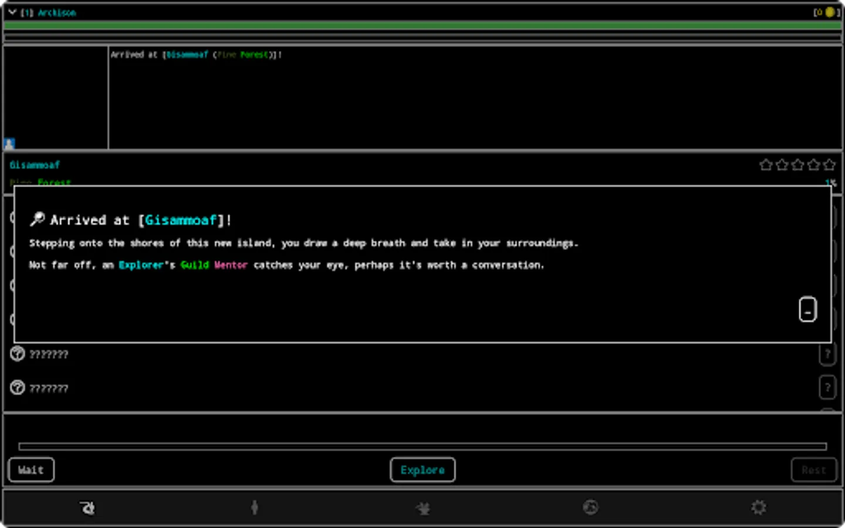Click the ? button next to the first ??????? row
The width and height of the screenshot is (845, 528).
[x=827, y=354]
